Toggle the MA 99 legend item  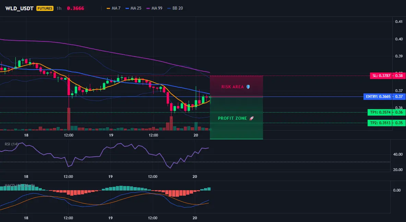pyautogui.click(x=155, y=8)
